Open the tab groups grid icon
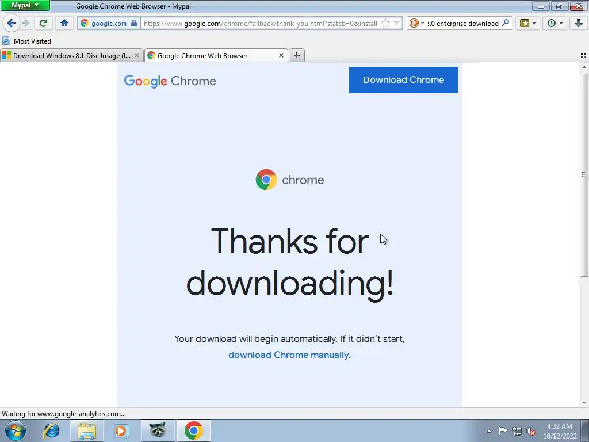 tap(583, 55)
